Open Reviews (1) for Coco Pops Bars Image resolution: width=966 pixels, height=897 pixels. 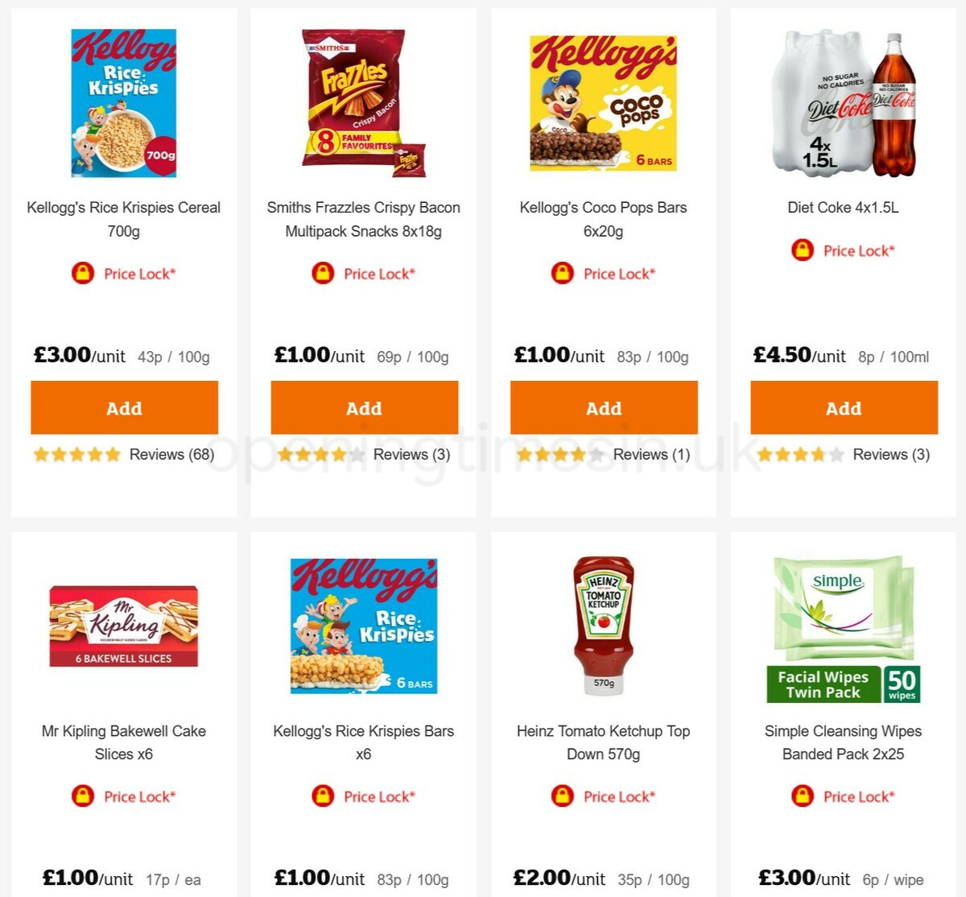pyautogui.click(x=651, y=454)
